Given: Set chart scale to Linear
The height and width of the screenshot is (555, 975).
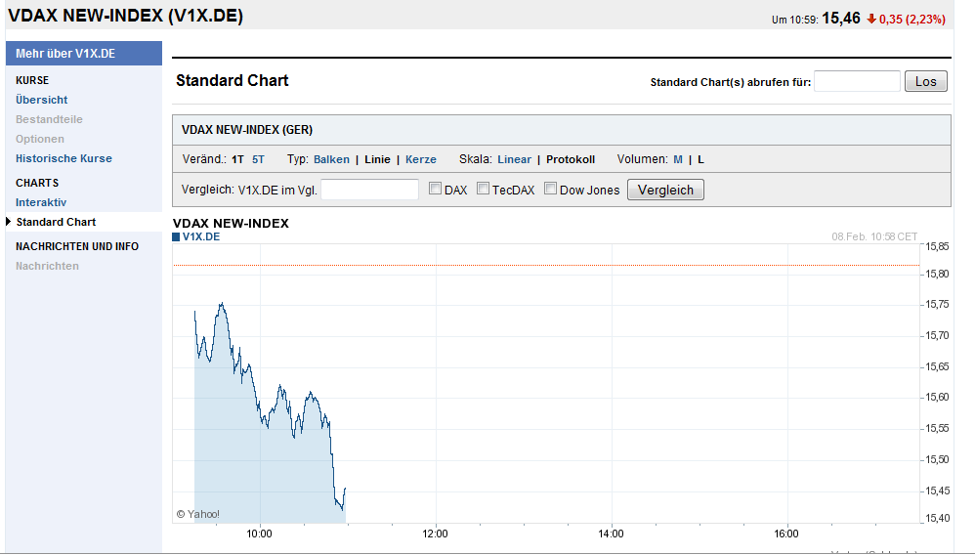Looking at the screenshot, I should [514, 159].
